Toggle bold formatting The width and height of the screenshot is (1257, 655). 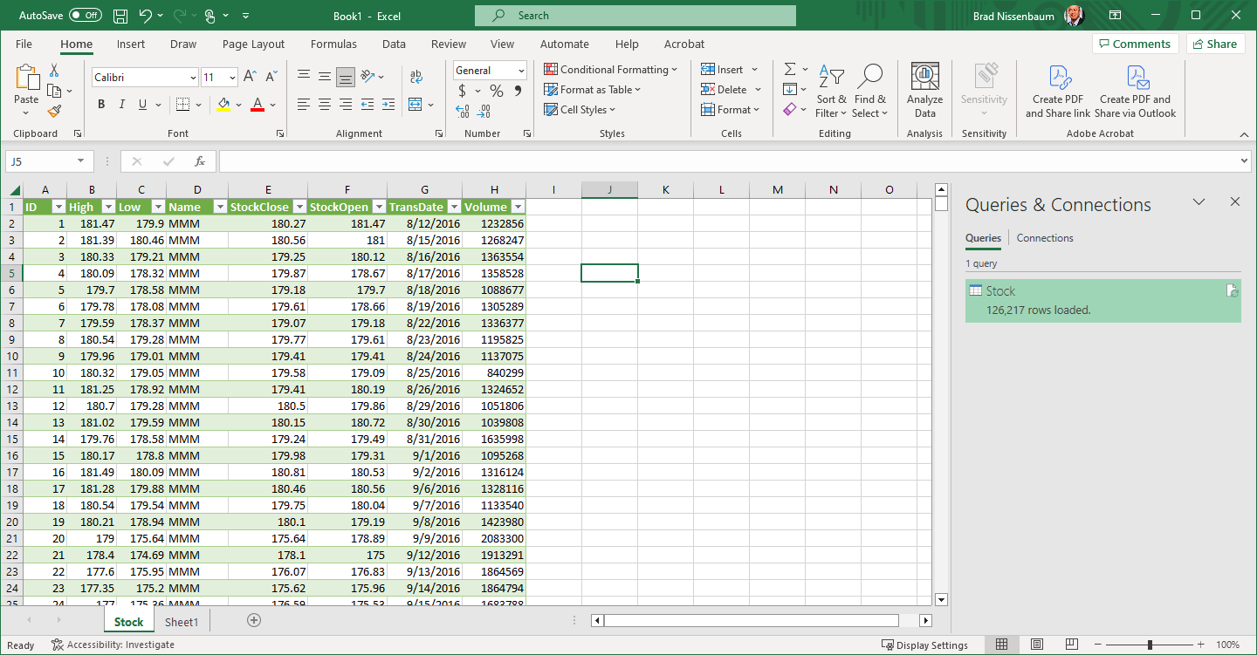tap(100, 105)
